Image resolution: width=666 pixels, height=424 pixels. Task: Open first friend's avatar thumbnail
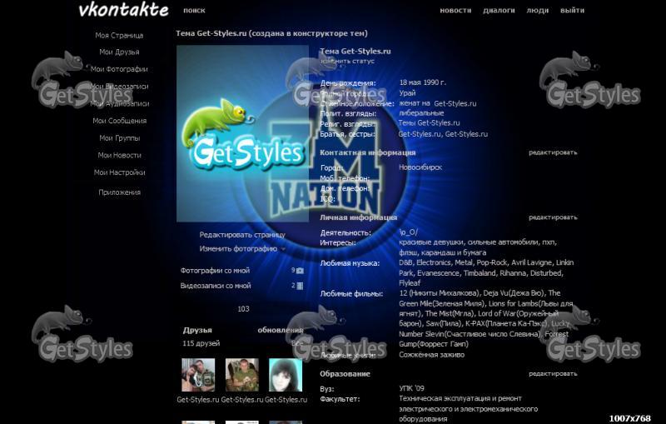[x=198, y=376]
